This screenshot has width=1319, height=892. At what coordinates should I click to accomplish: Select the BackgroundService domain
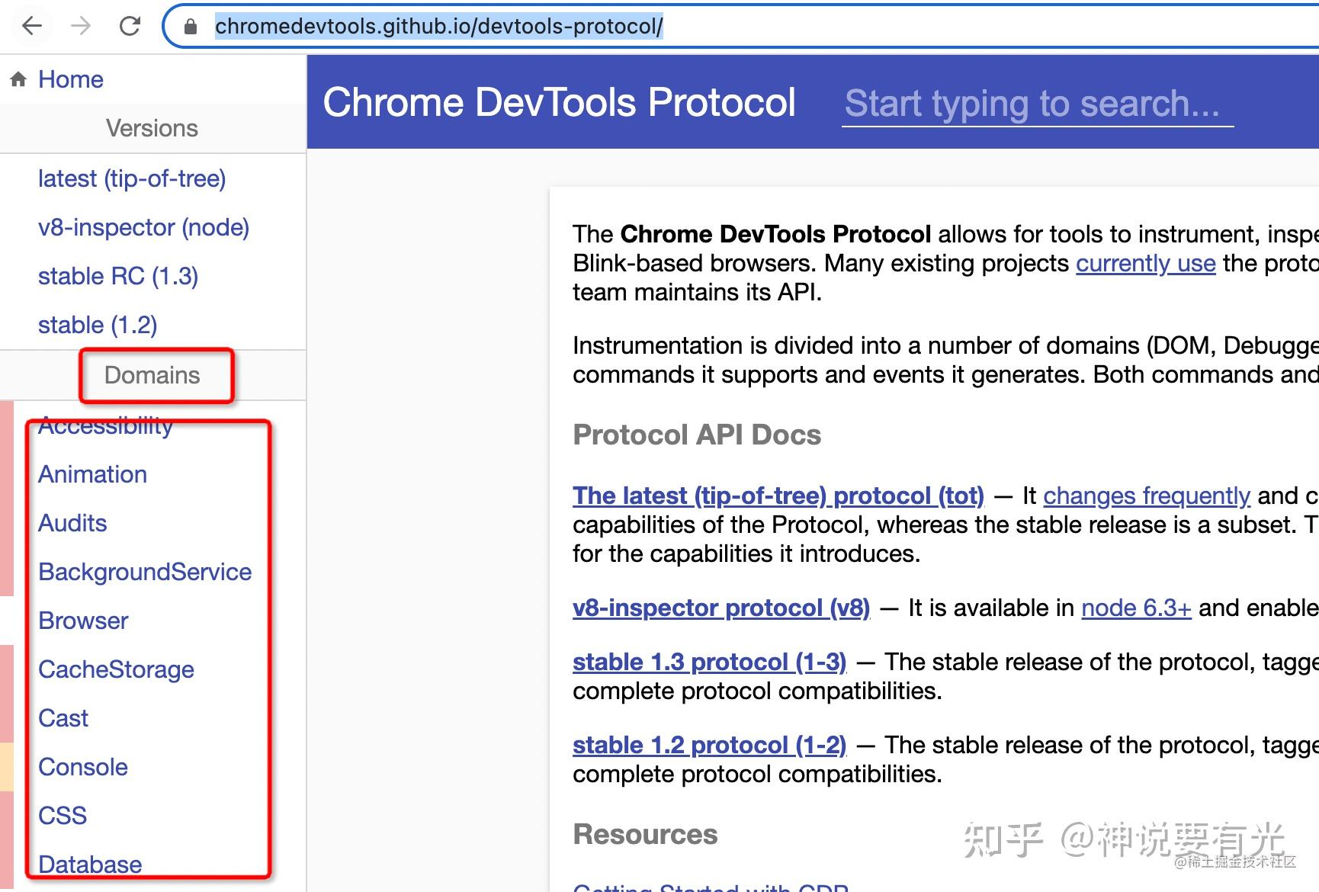click(x=145, y=572)
